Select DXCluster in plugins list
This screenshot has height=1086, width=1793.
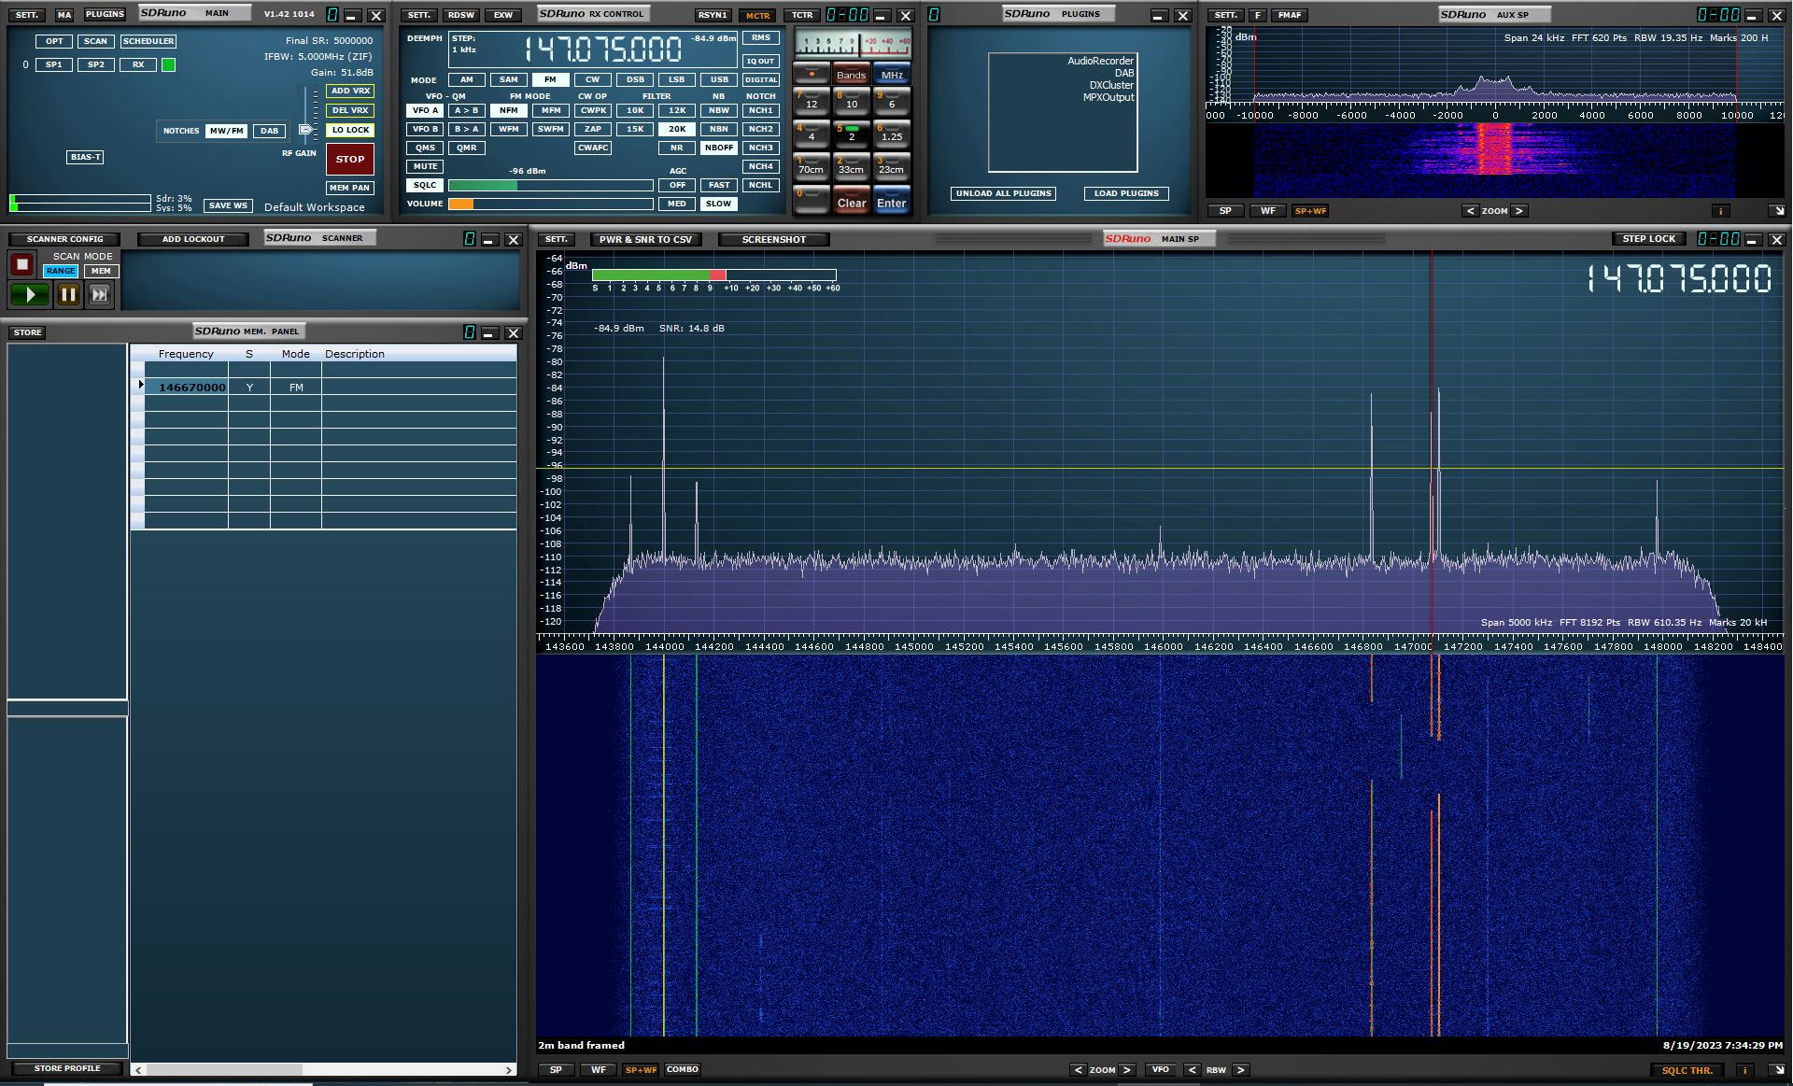click(1110, 85)
